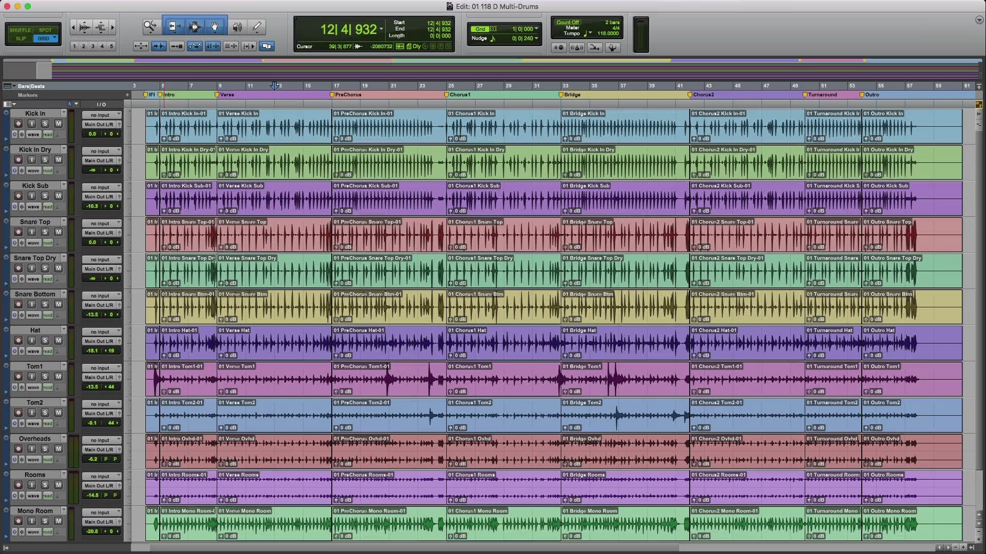Solo the Kick In Dry track
The image size is (986, 554).
[x=45, y=160]
